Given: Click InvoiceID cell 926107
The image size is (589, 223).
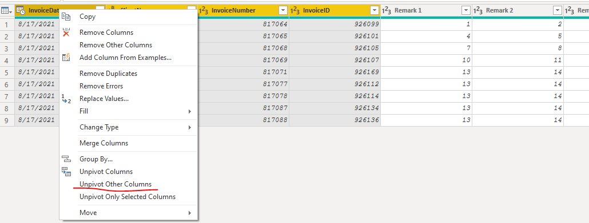Looking at the screenshot, I should (x=335, y=60).
